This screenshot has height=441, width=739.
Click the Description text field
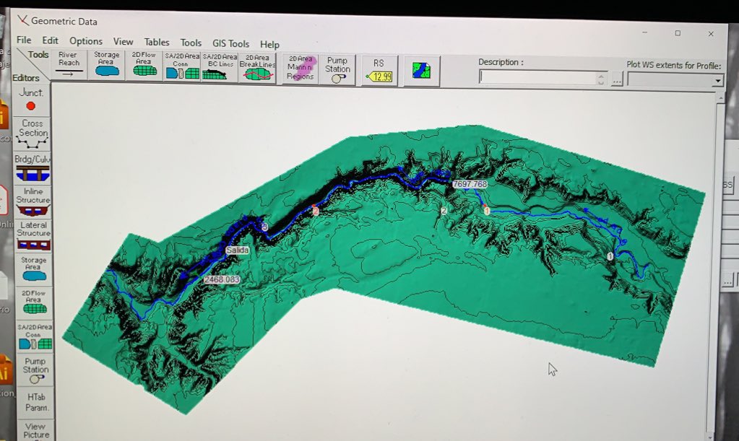point(537,77)
